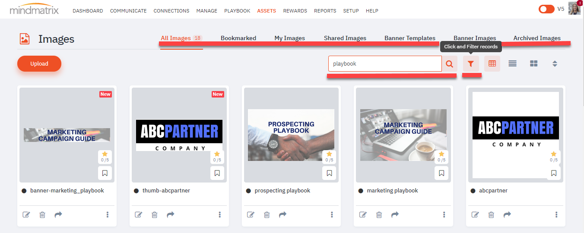This screenshot has height=233, width=584.
Task: Open the REPORTS menu
Action: (325, 11)
